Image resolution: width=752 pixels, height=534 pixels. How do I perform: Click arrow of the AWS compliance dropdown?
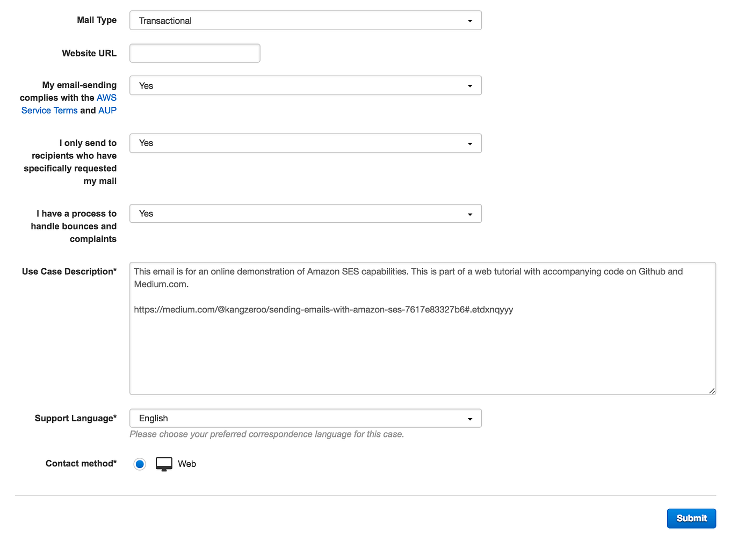470,86
